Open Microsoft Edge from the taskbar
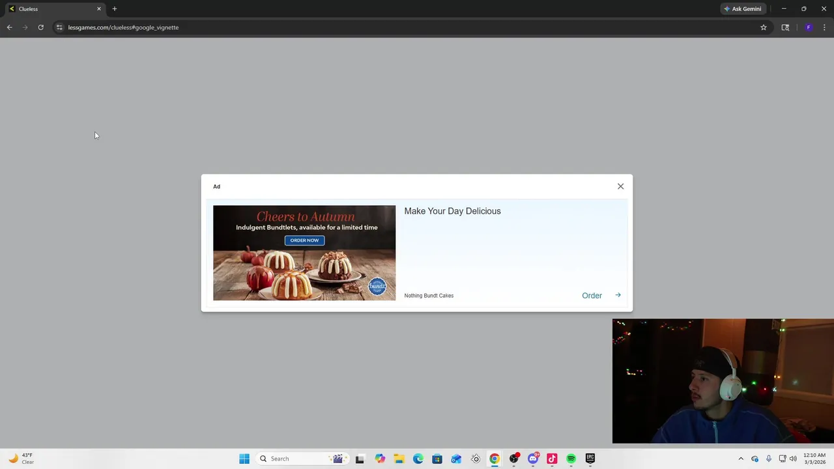Screen dimensions: 834x469 [x=418, y=459]
